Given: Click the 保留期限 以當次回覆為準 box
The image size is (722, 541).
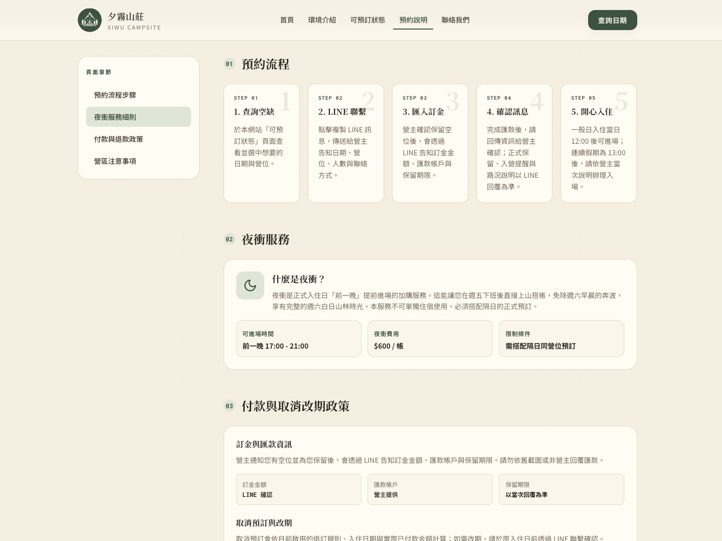Looking at the screenshot, I should tap(562, 489).
